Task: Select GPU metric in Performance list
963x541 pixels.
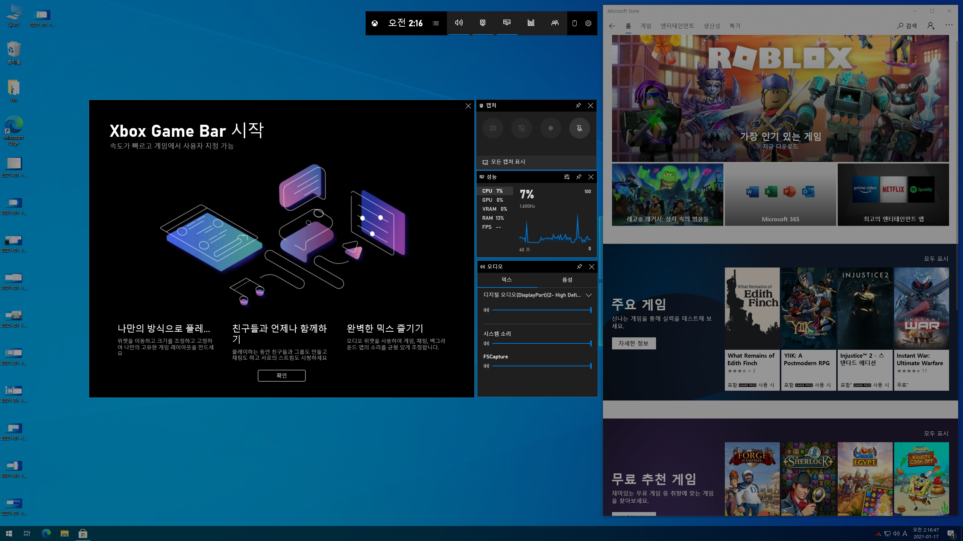Action: (493, 200)
